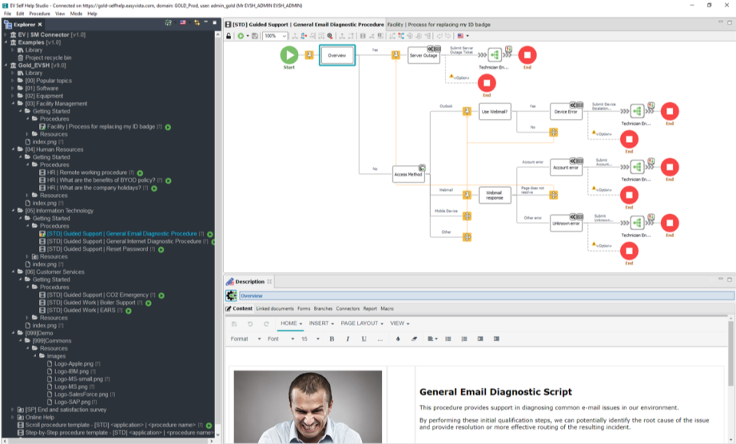The height and width of the screenshot is (444, 736).
Task: Click the eraser clear-formatting icon
Action: [x=414, y=339]
